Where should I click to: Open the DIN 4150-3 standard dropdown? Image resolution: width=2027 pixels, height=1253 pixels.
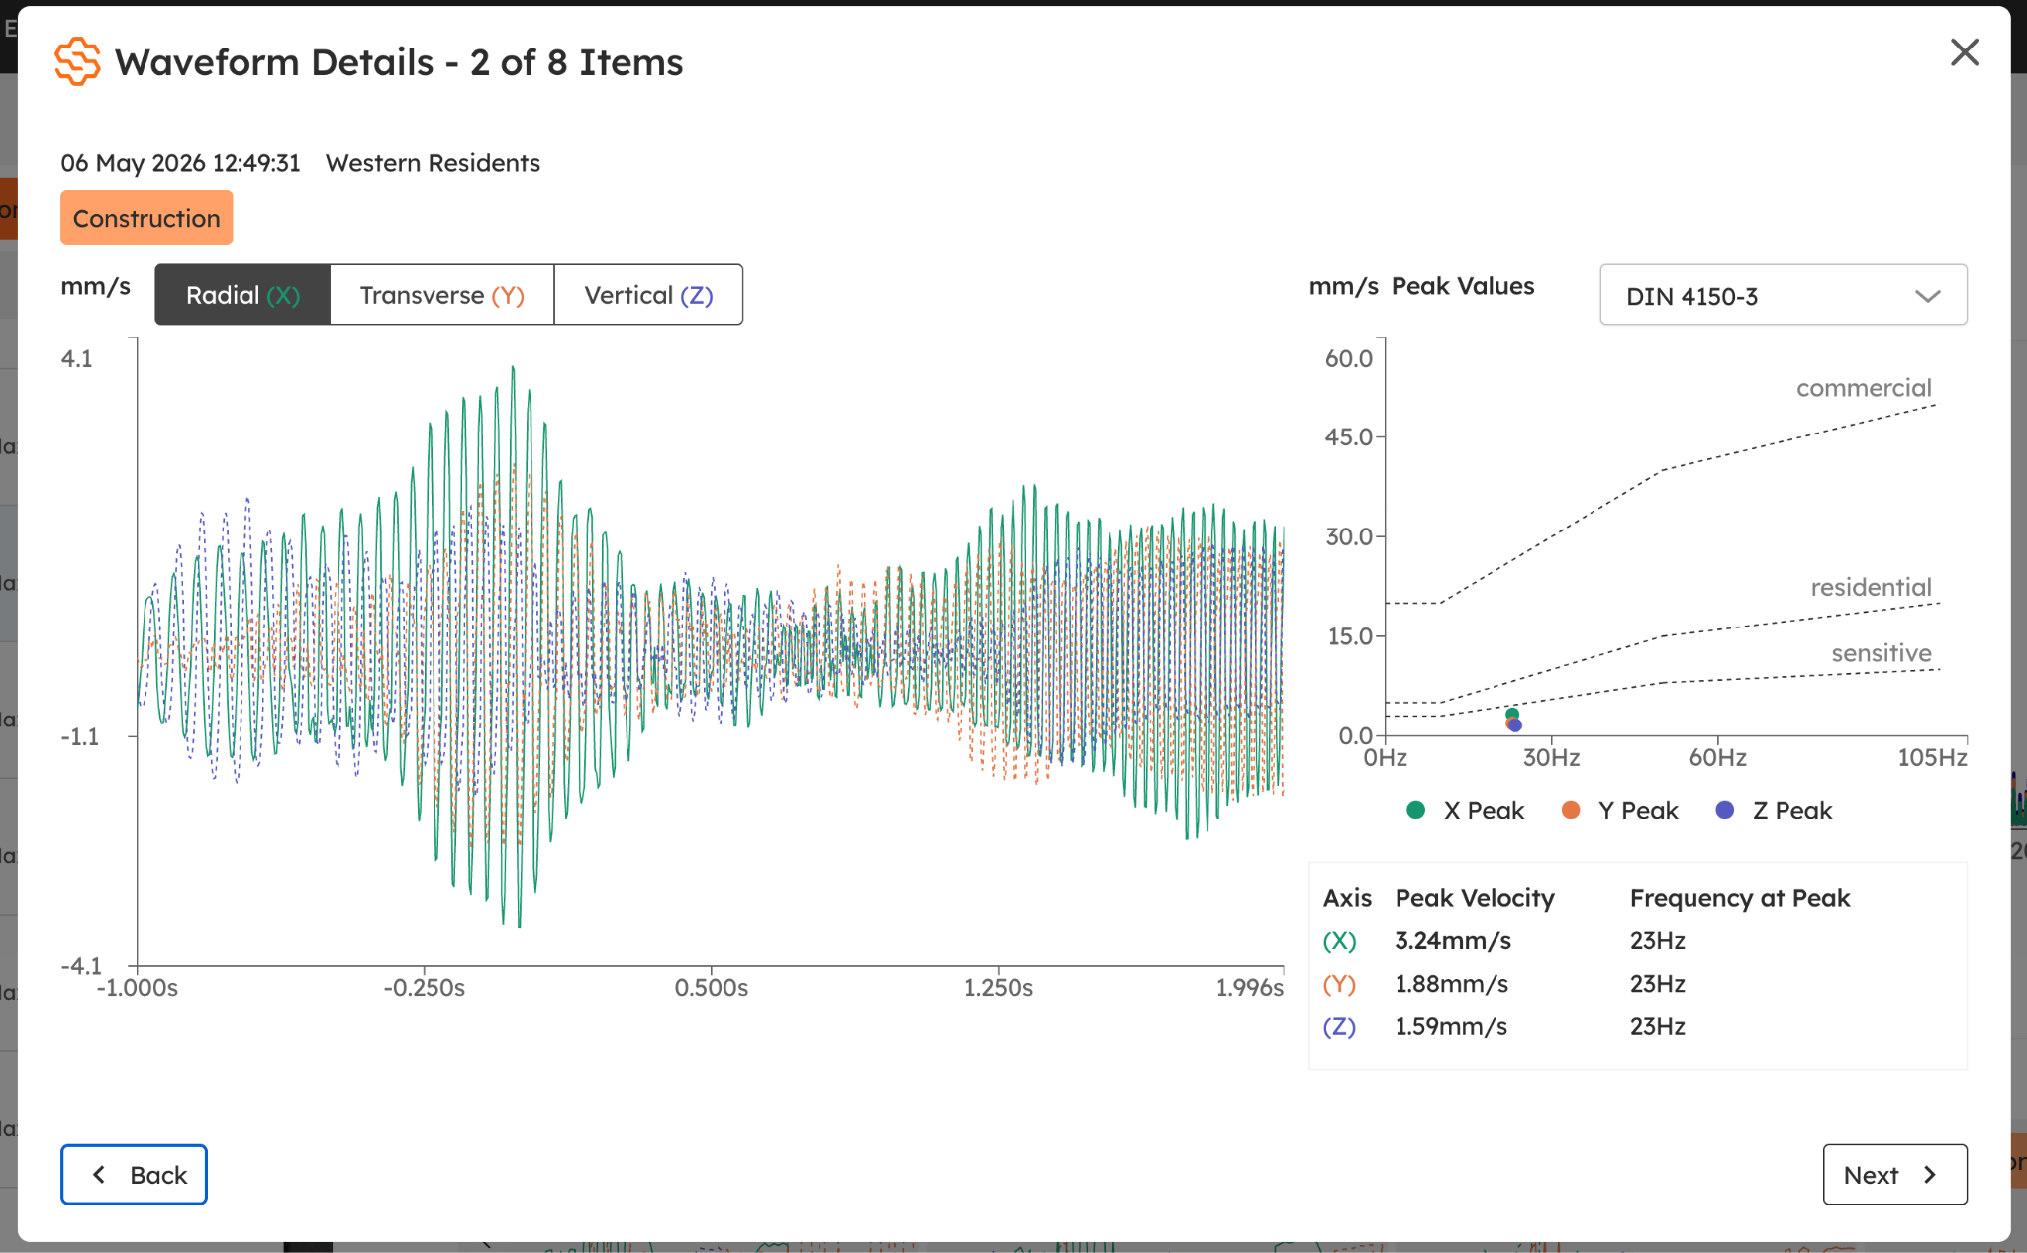click(1783, 295)
